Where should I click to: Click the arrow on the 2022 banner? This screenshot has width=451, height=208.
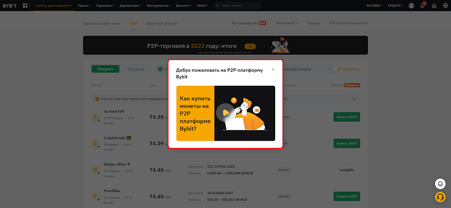(250, 46)
